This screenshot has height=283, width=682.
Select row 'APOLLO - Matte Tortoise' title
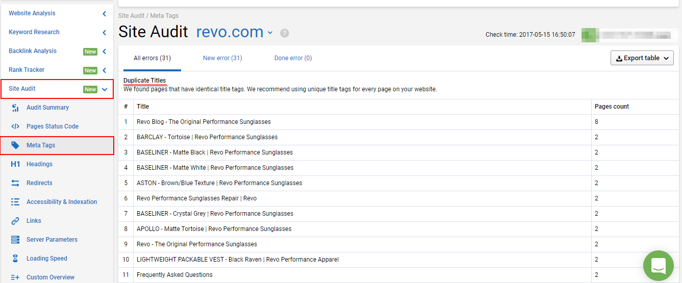pyautogui.click(x=214, y=229)
